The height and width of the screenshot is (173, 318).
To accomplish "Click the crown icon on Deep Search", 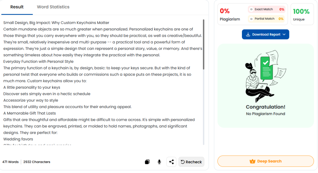I will coord(252,161).
